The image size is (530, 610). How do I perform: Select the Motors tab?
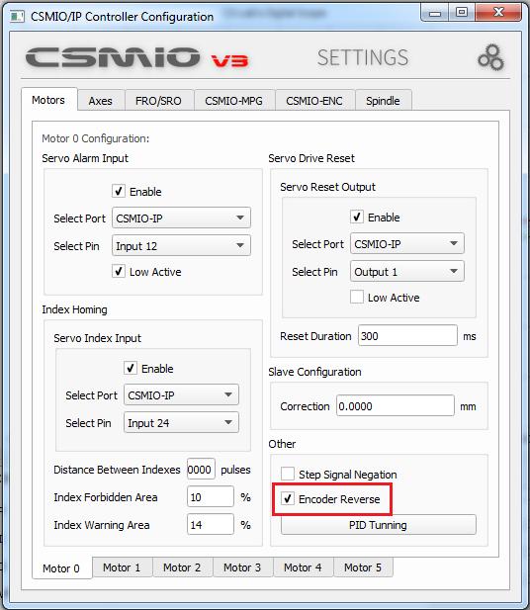coord(48,100)
